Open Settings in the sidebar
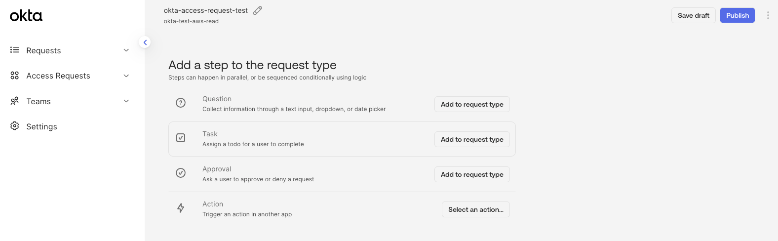Screen dimensions: 778x241 [41, 127]
